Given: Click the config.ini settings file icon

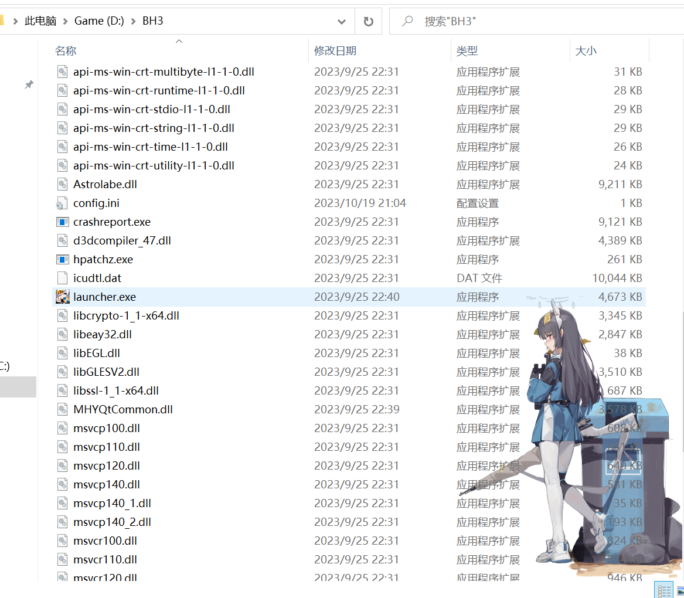Looking at the screenshot, I should [x=62, y=203].
